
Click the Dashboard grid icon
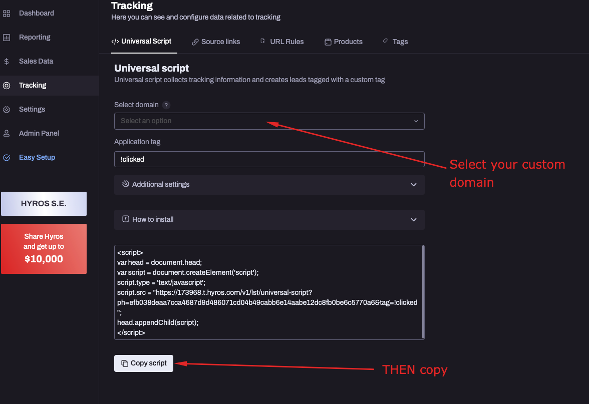pos(7,13)
